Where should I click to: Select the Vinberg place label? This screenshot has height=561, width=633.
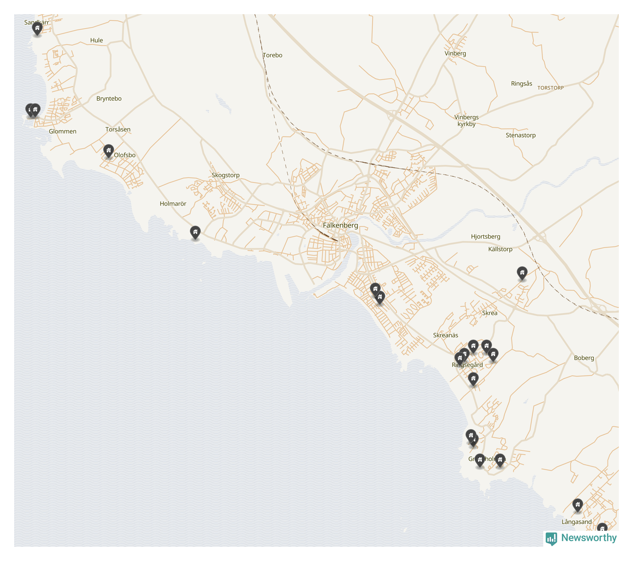click(455, 53)
